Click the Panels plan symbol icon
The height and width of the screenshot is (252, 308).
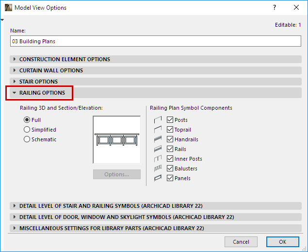pos(158,178)
